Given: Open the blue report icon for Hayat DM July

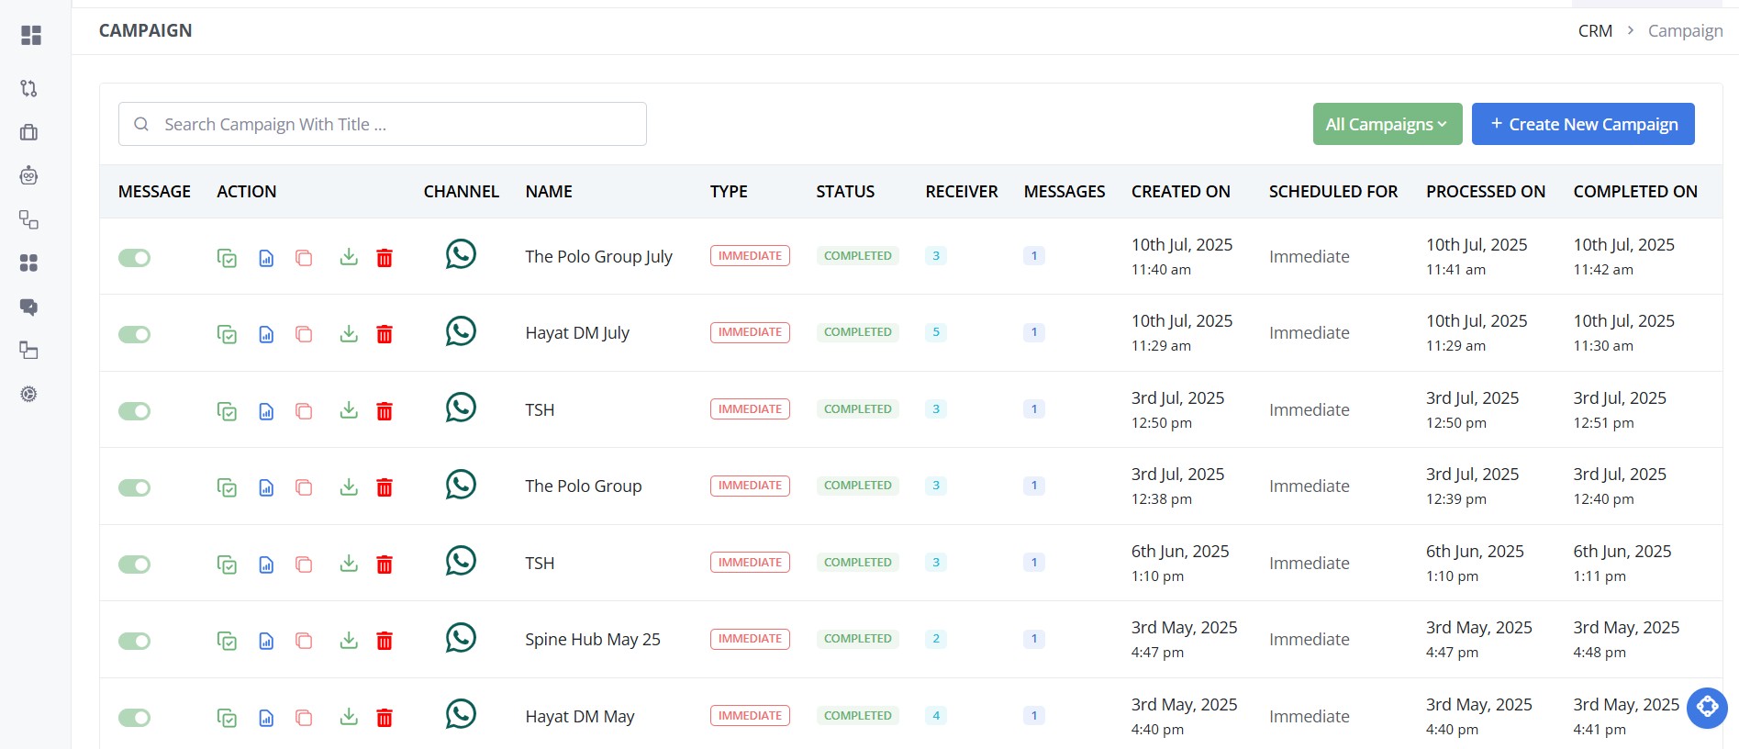Looking at the screenshot, I should click(266, 334).
